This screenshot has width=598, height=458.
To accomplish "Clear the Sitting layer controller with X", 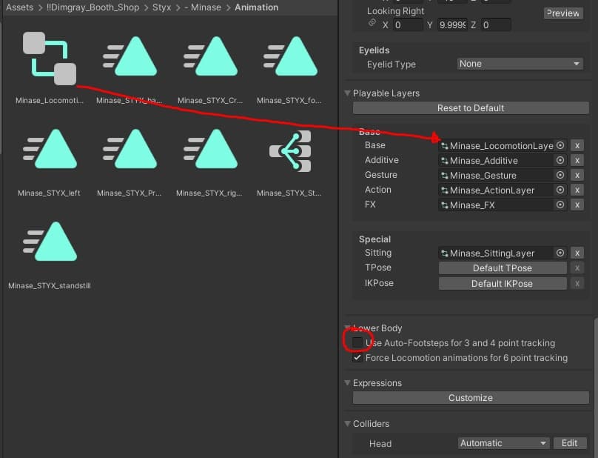I will click(577, 253).
